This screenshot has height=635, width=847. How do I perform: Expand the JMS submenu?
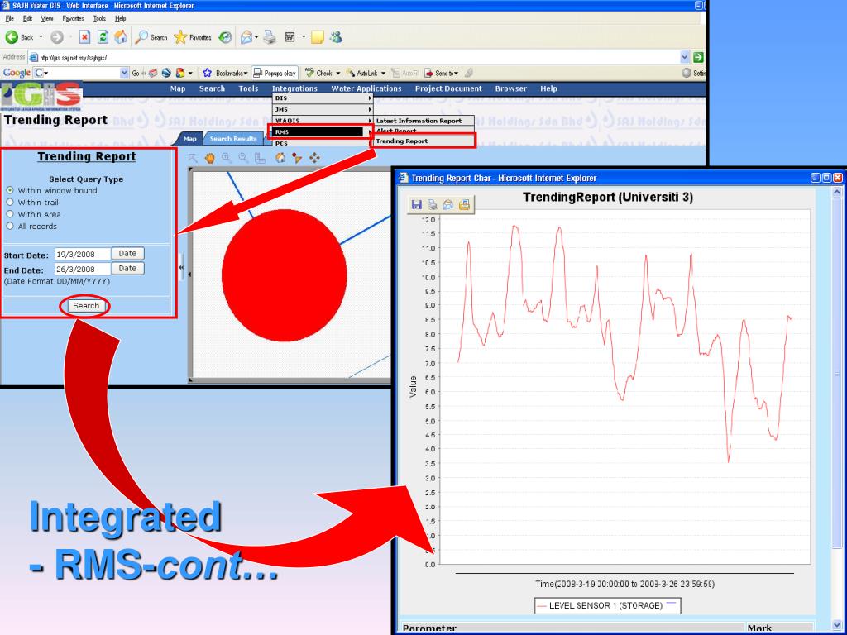click(323, 110)
